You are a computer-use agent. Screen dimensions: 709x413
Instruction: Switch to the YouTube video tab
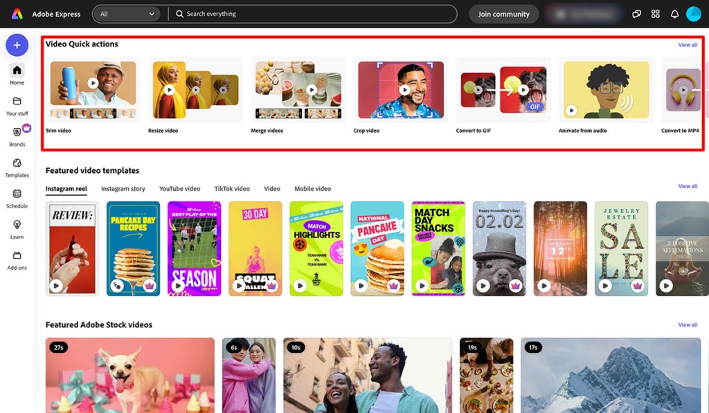click(179, 188)
